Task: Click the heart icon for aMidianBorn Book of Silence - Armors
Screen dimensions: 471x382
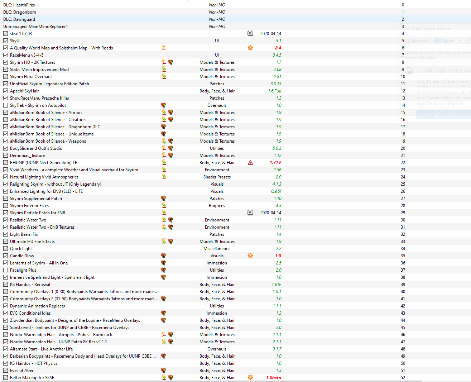Action: tap(170, 112)
